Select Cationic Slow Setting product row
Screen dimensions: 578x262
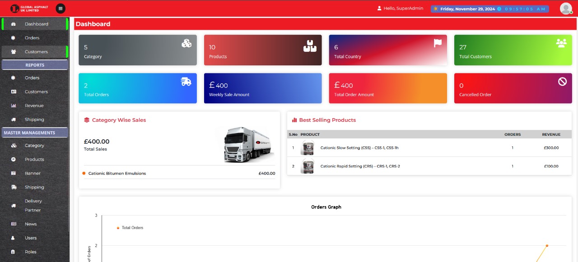point(359,147)
